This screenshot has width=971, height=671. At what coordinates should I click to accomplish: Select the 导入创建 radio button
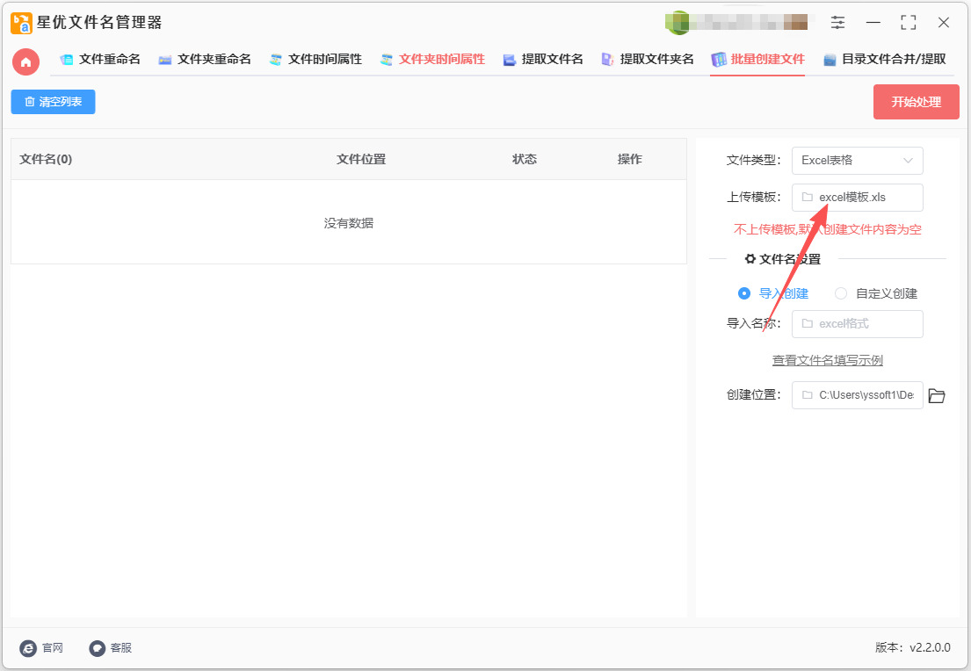click(x=744, y=293)
